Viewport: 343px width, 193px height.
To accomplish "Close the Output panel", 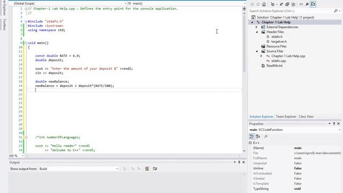I will [243, 162].
